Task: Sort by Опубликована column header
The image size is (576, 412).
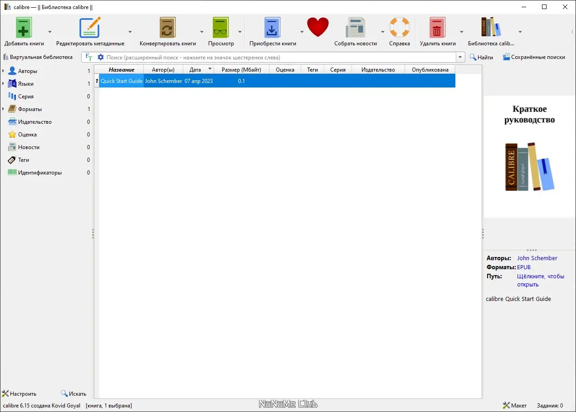Action: [430, 69]
